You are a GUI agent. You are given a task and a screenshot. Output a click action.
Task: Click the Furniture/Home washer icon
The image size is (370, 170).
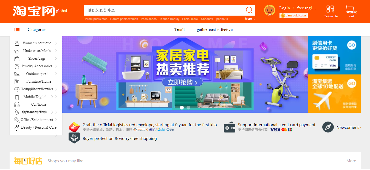tap(17, 82)
